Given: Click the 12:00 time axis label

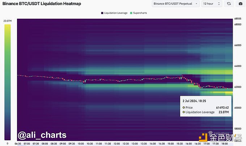Looking at the screenshot, I should [117, 143].
